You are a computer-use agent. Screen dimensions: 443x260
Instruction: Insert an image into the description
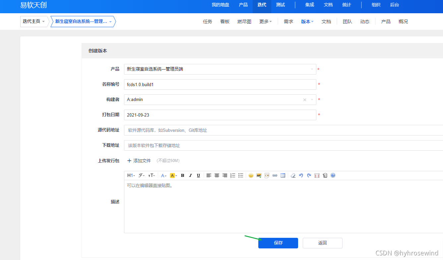point(259,176)
